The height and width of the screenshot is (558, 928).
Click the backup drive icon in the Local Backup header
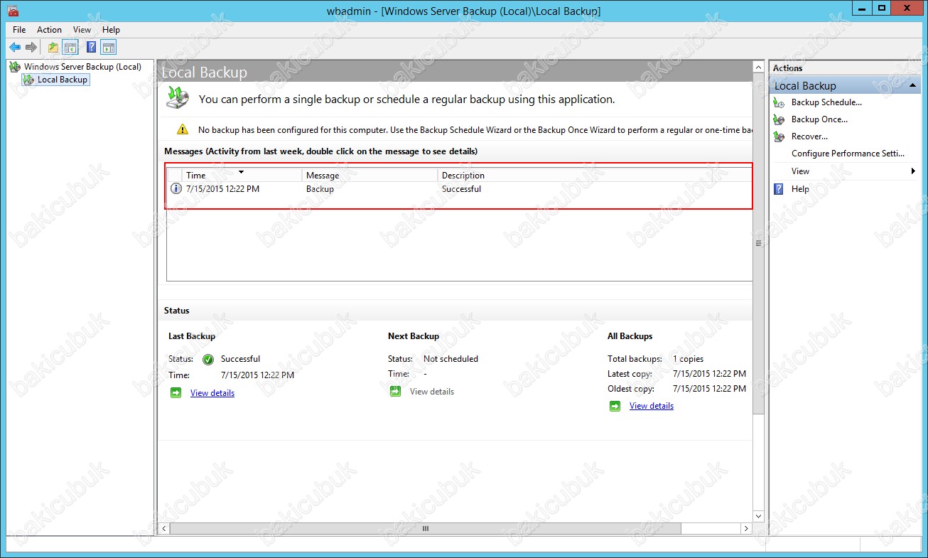coord(178,97)
